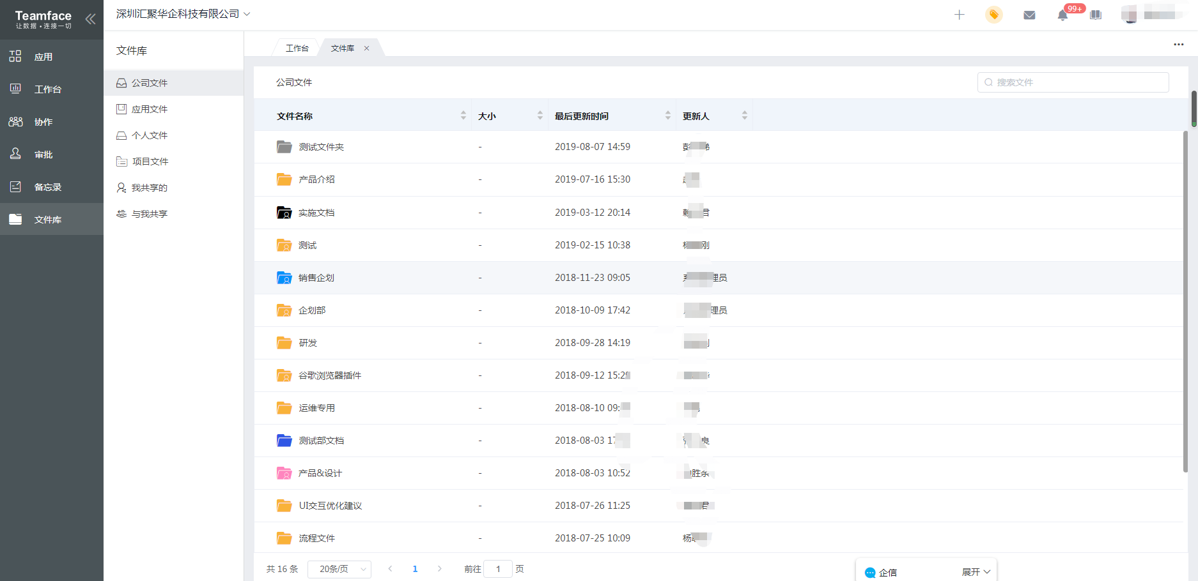The height and width of the screenshot is (581, 1198).
Task: Click the plus icon in top bar
Action: point(959,15)
